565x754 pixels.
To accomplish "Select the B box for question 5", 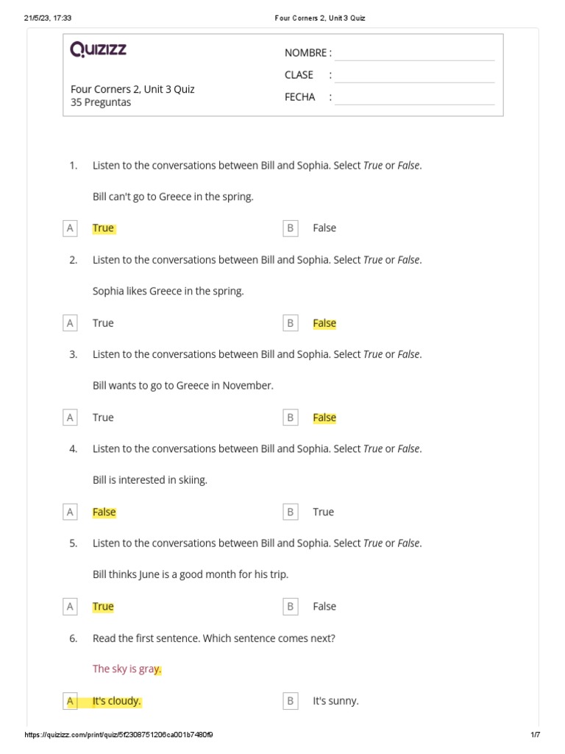I will point(291,607).
